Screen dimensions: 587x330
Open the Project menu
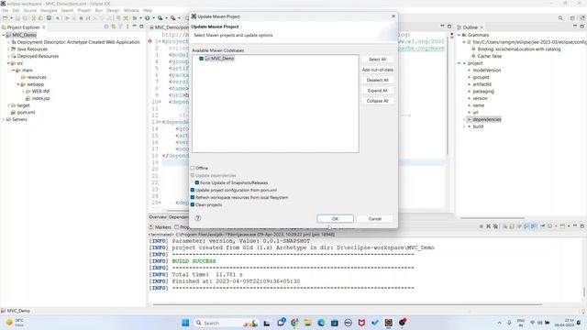click(x=84, y=10)
